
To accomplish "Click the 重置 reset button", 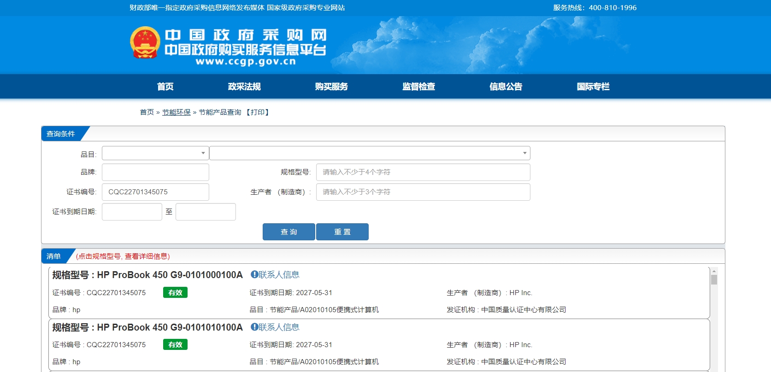I will [342, 232].
